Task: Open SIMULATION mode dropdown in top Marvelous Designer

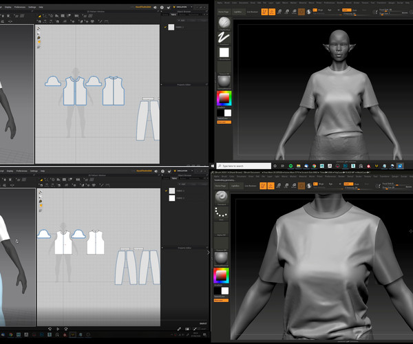Action: pos(184,7)
